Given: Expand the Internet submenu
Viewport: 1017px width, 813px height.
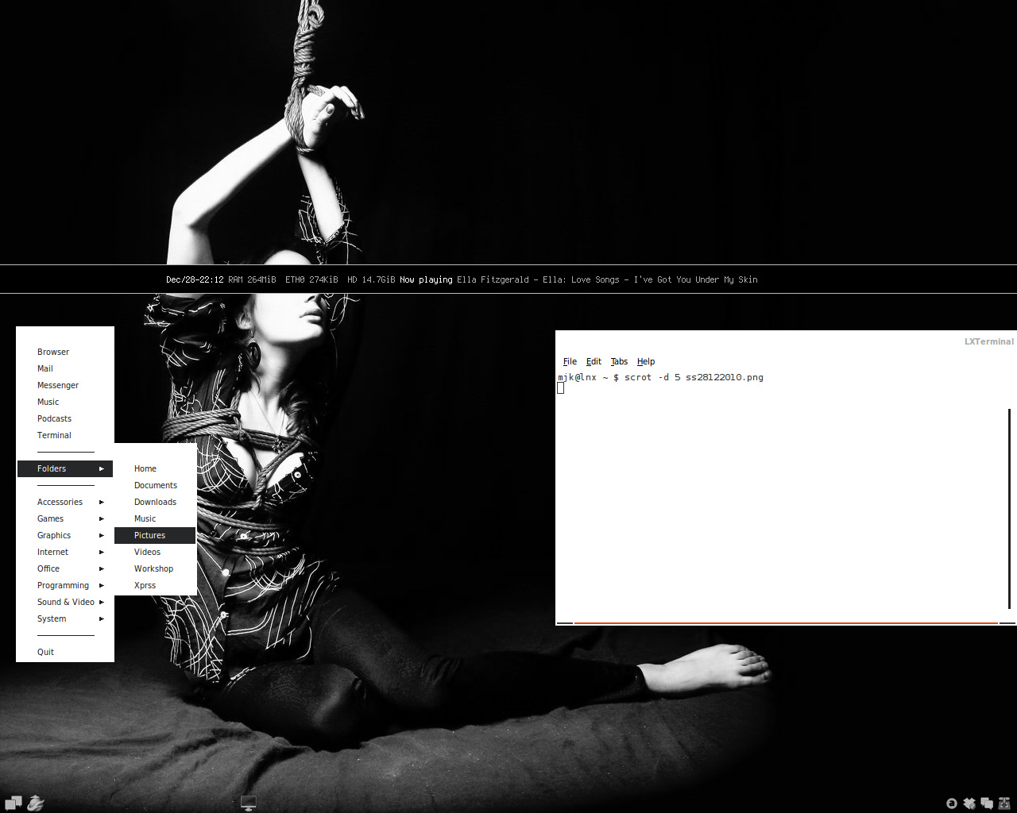Looking at the screenshot, I should pos(65,552).
